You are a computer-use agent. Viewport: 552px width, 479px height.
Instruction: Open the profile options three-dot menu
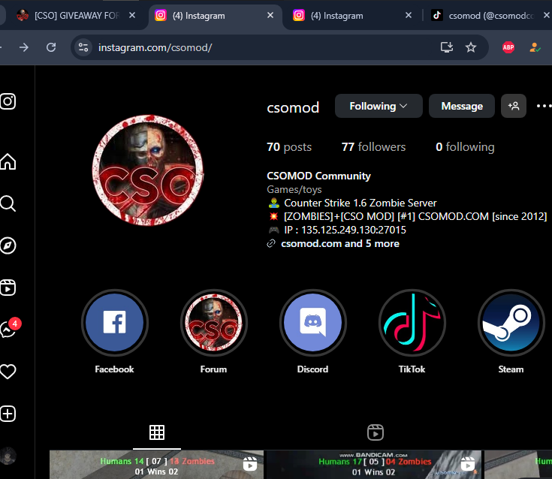point(543,106)
